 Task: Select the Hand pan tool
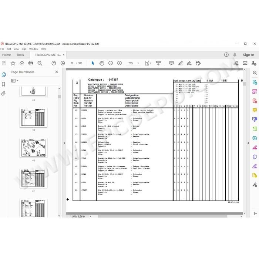pos(102,63)
